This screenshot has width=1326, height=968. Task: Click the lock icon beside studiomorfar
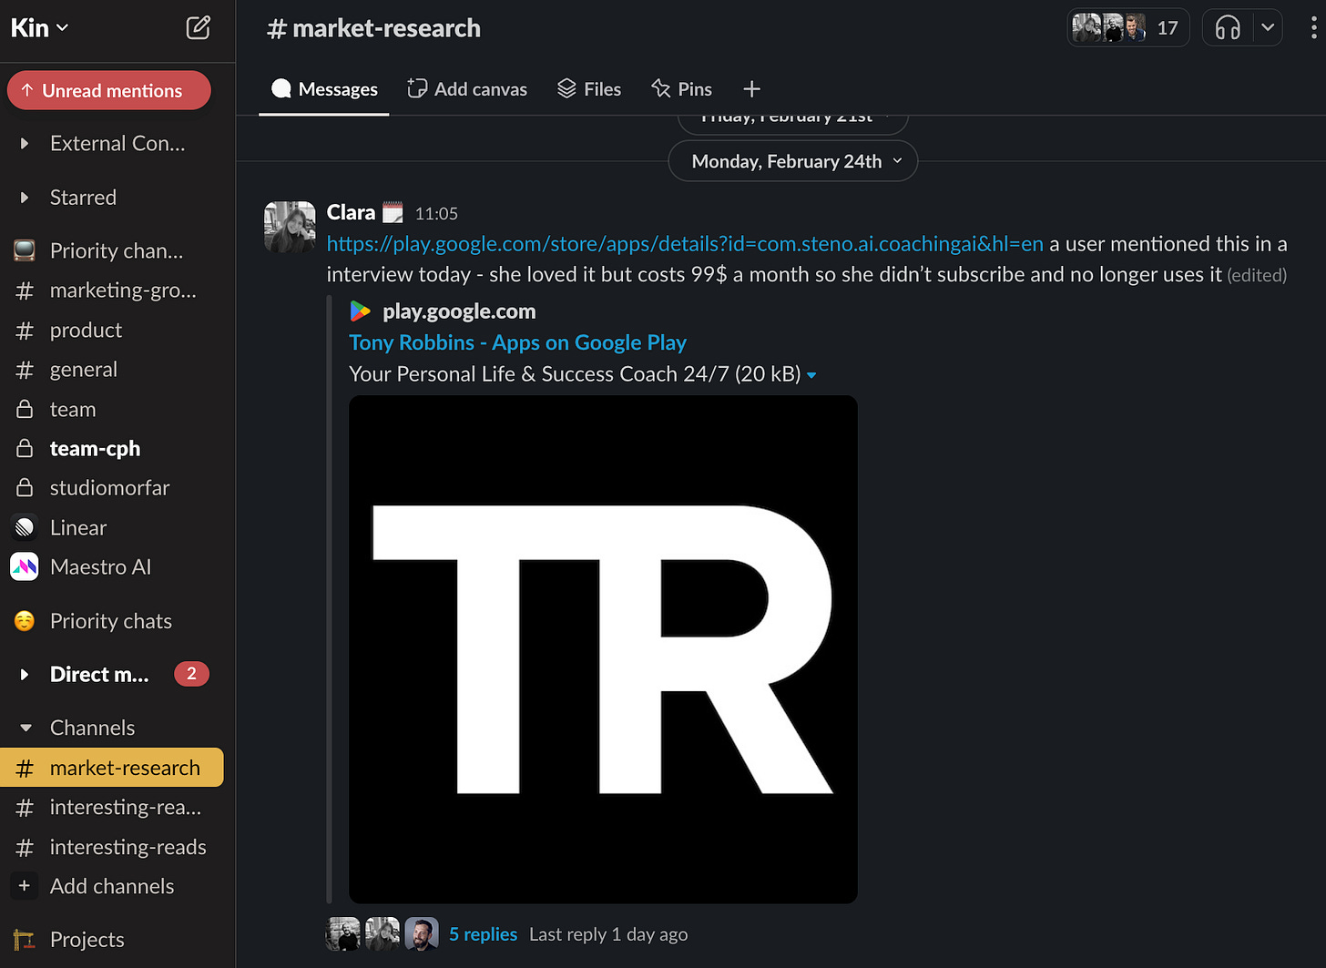(25, 488)
